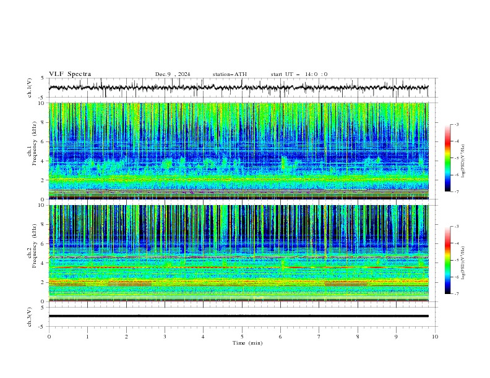Viewport: 490px width, 378px height.
Task: Click the "10" tick on the time axis
Action: tap(435, 337)
